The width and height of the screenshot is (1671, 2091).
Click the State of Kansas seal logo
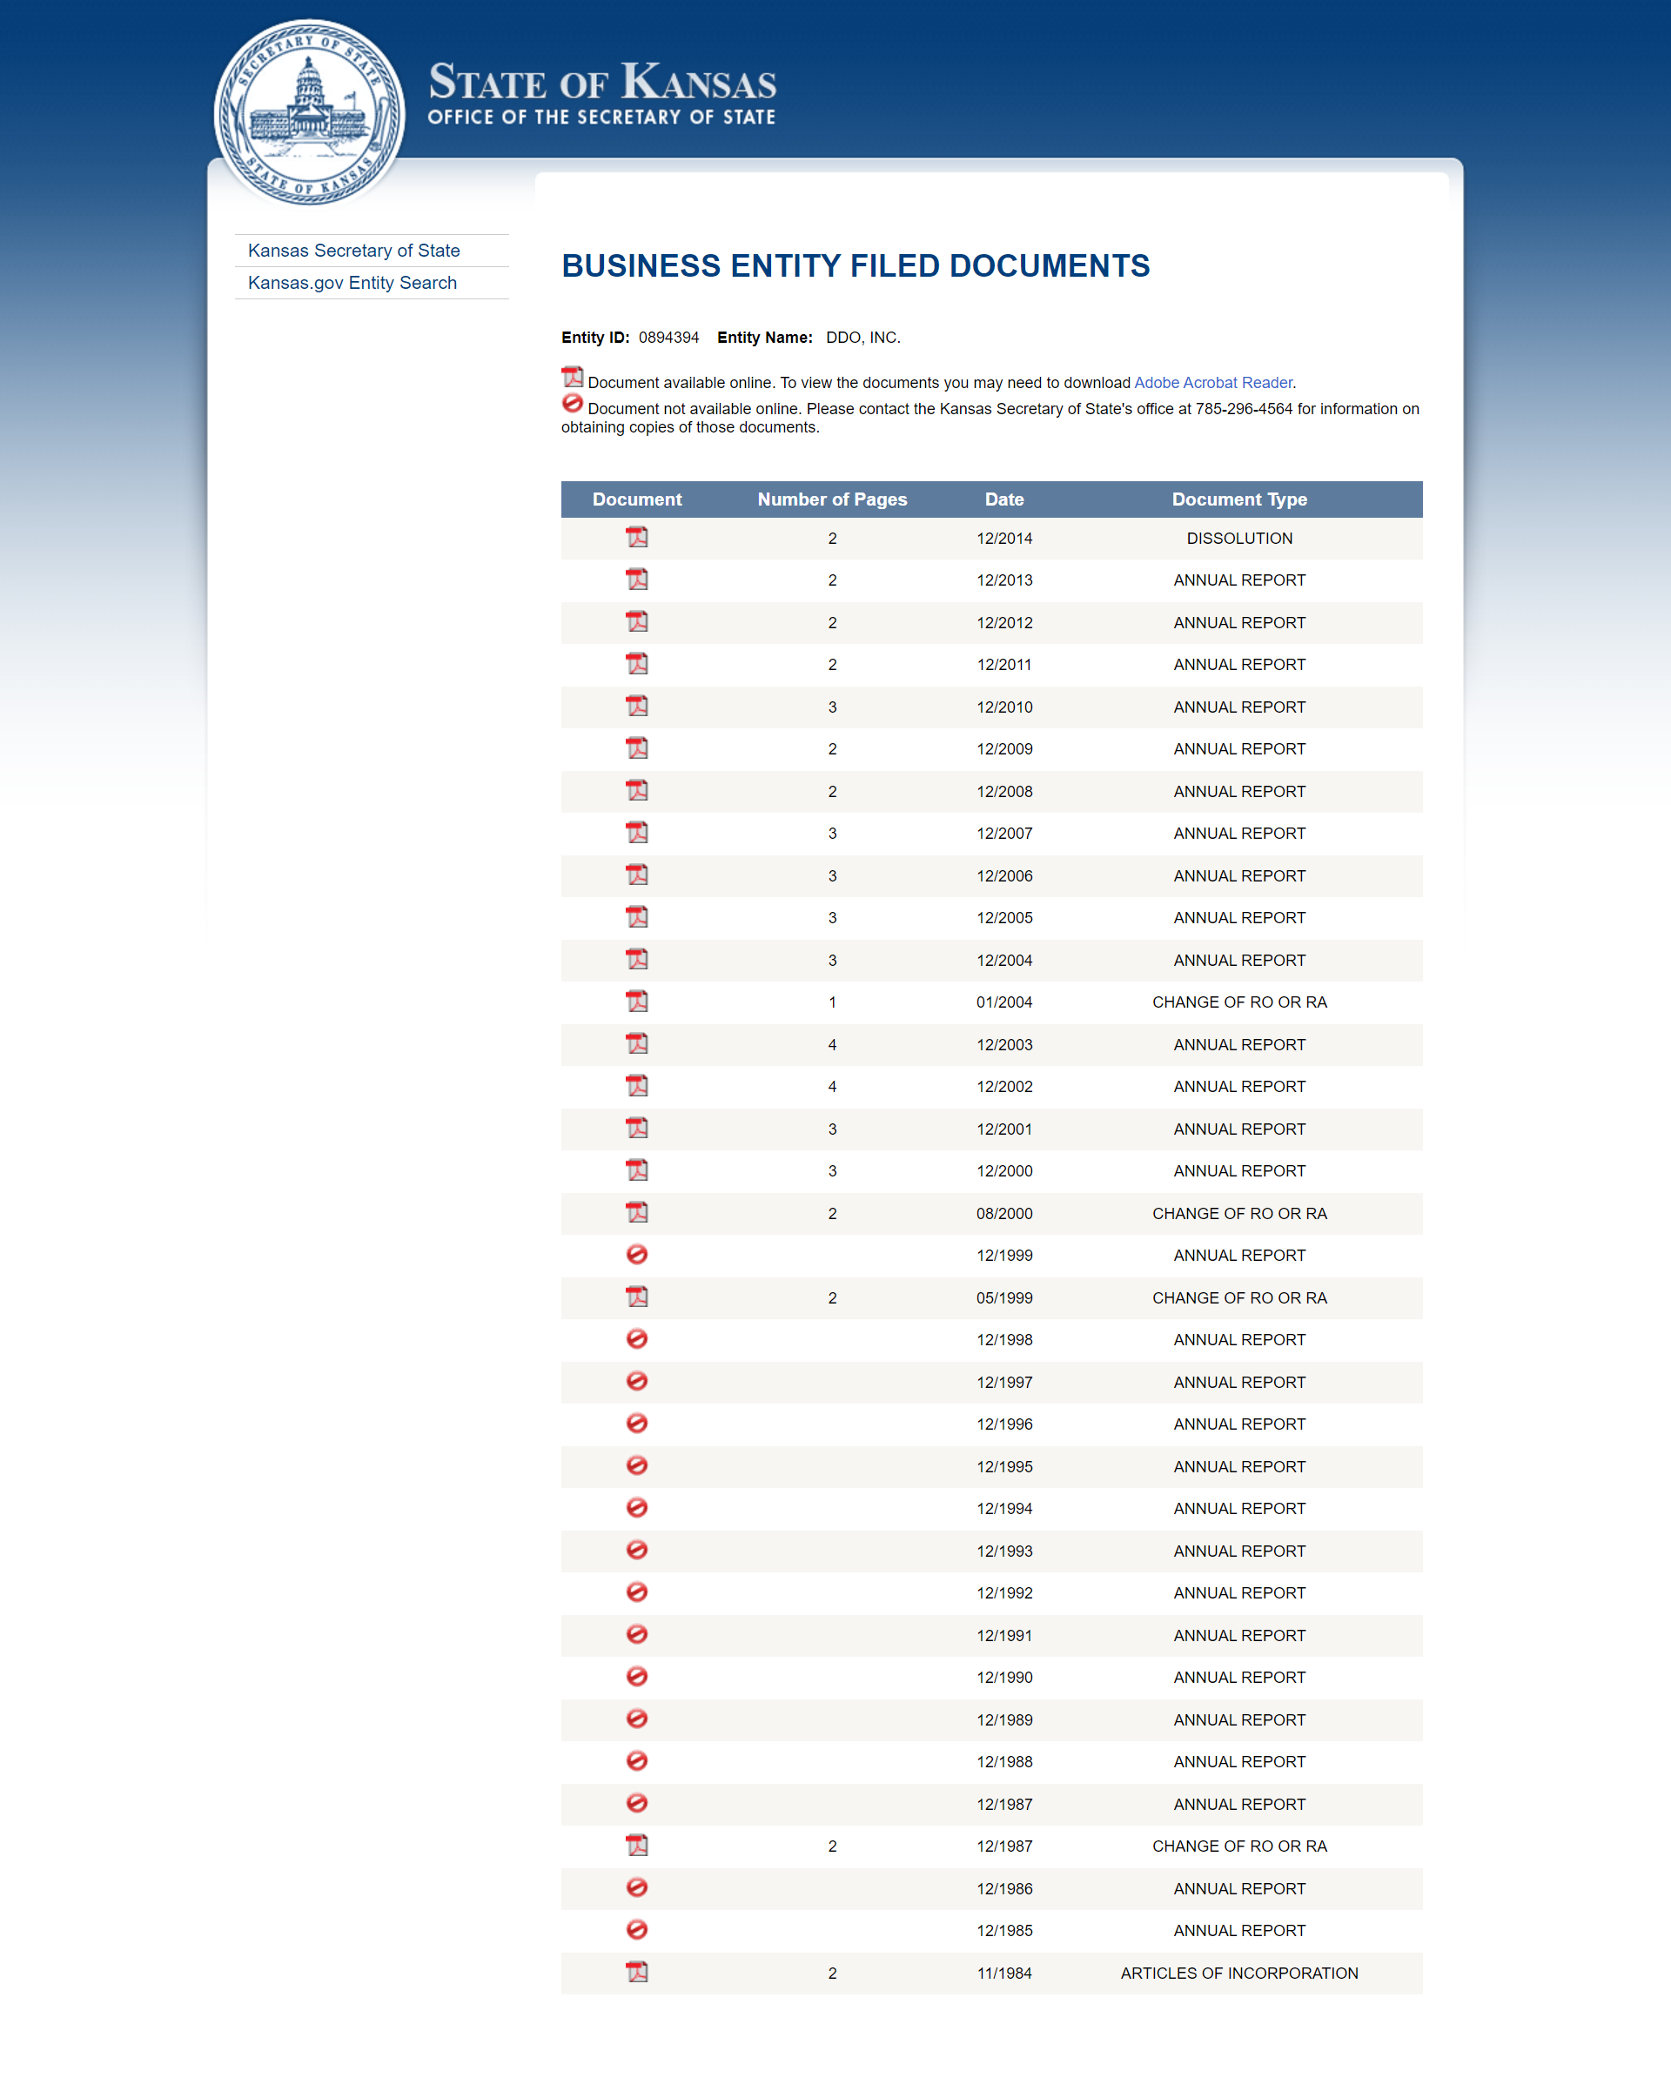308,112
